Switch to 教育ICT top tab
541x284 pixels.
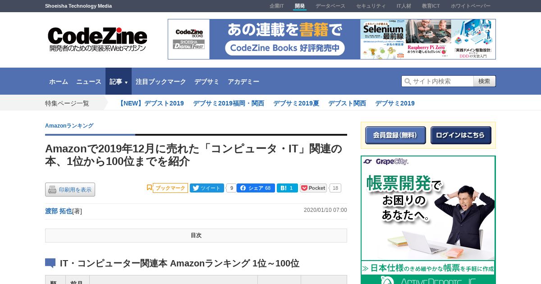pyautogui.click(x=431, y=6)
